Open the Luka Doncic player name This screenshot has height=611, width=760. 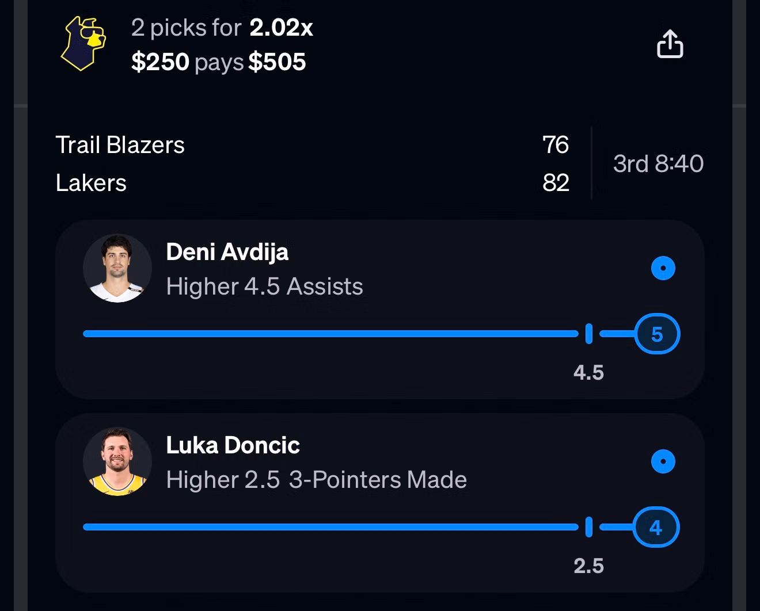(x=233, y=445)
